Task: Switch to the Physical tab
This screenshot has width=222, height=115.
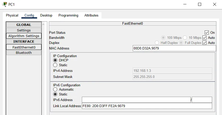Action: [x=12, y=15]
